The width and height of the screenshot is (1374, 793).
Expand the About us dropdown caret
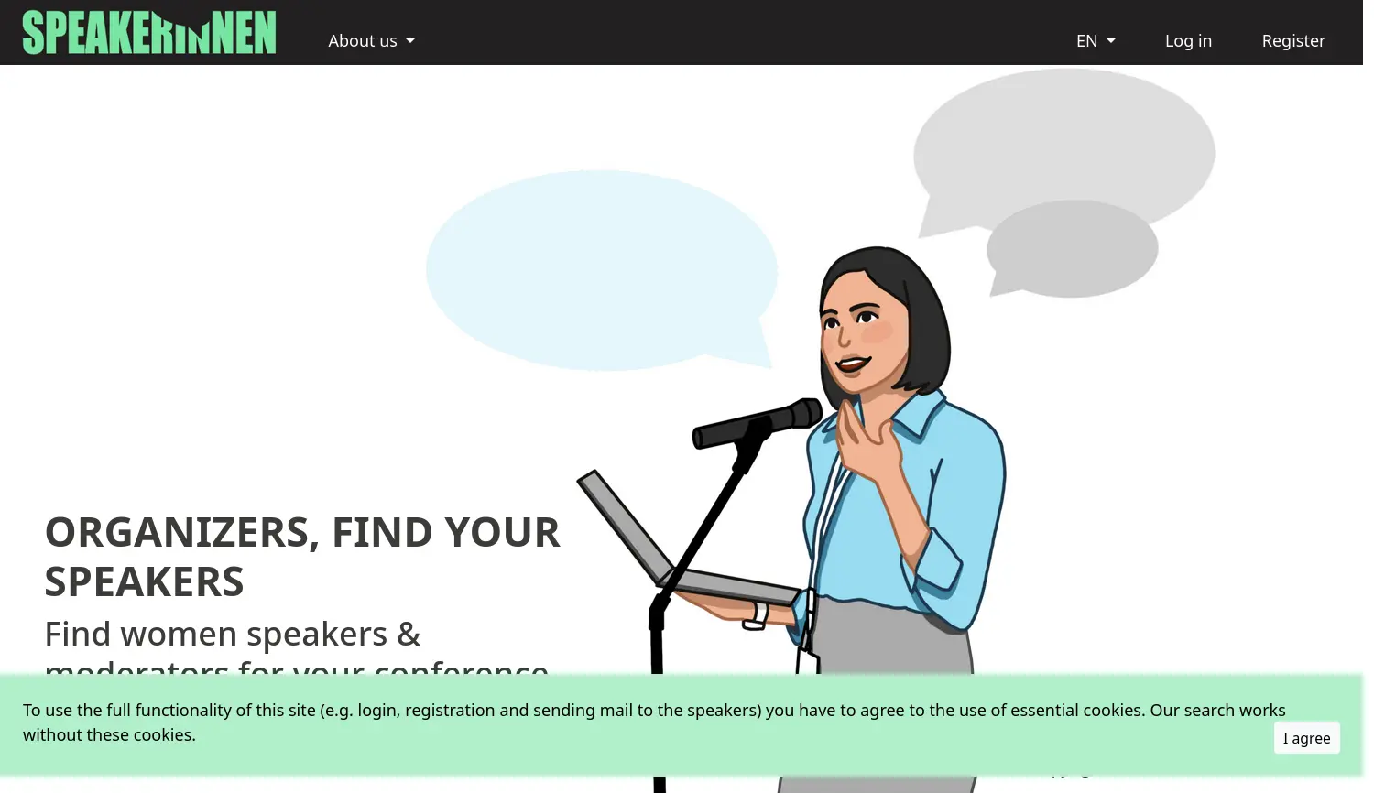click(410, 41)
